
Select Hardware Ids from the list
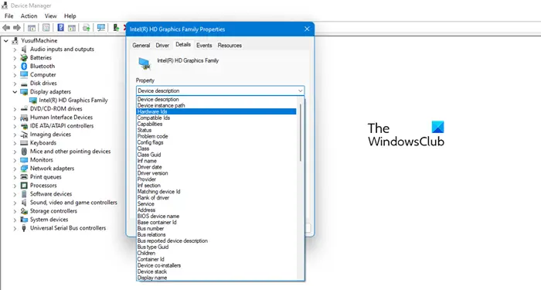pos(216,111)
